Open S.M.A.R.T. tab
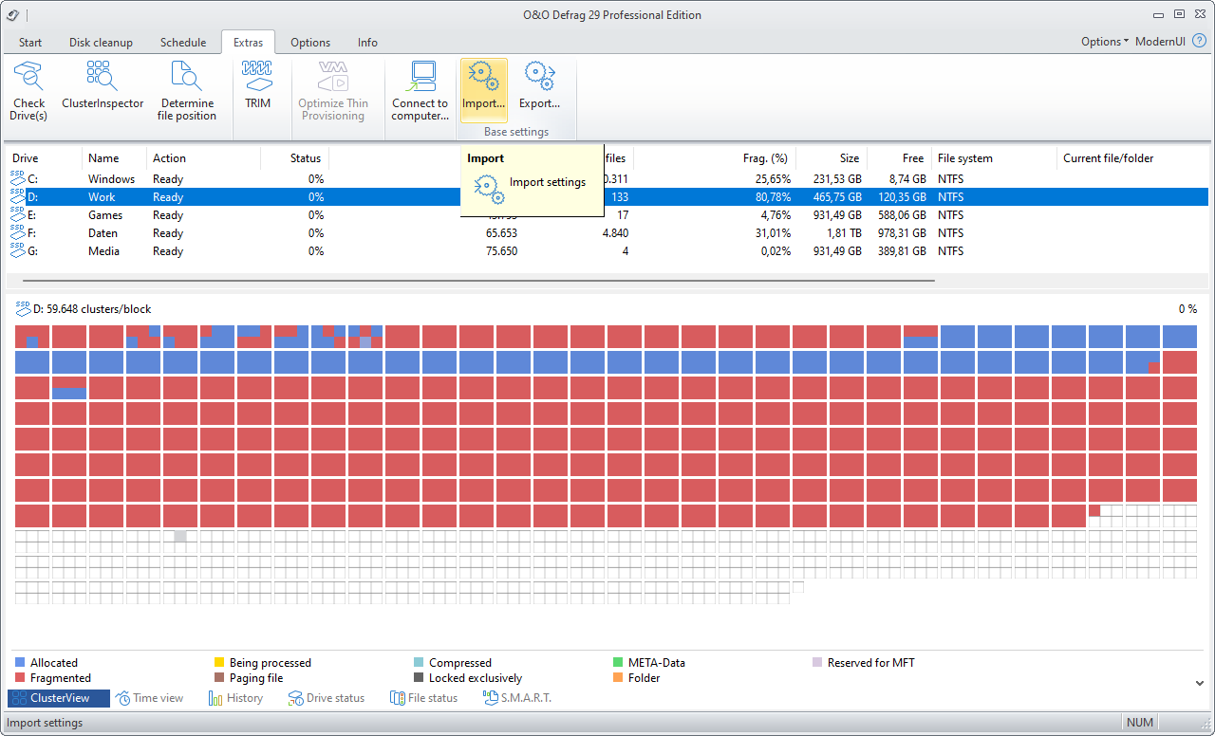 (x=517, y=698)
